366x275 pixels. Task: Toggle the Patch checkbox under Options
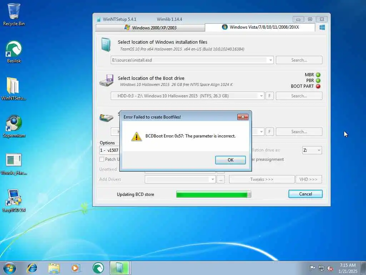[102, 159]
